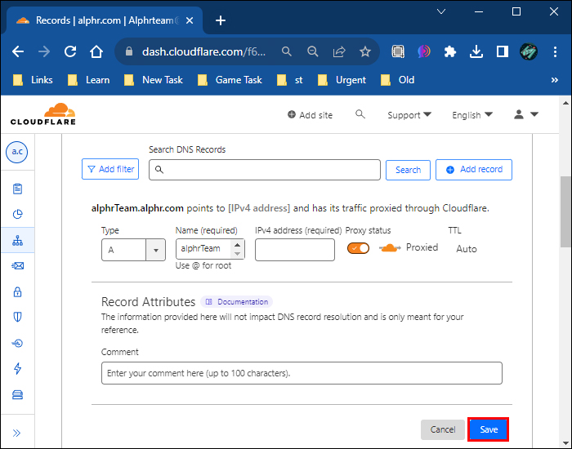Click the Comment text field

click(302, 373)
